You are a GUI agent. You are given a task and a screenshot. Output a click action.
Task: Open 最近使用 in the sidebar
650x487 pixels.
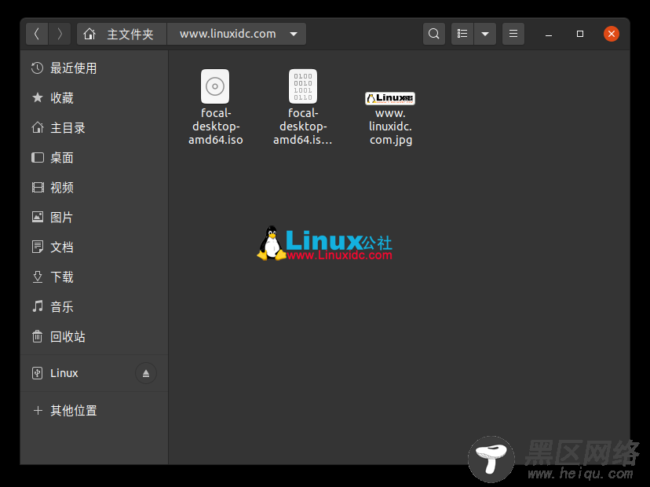[x=94, y=68]
